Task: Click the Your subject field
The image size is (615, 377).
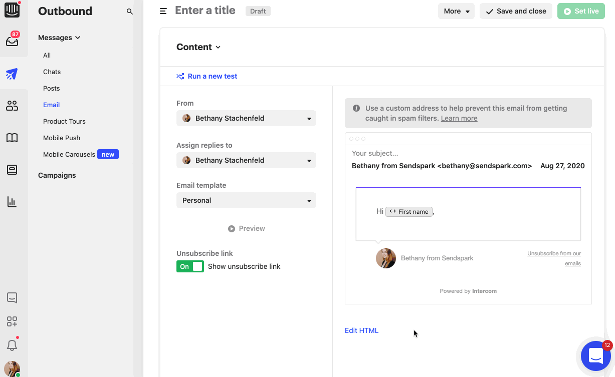Action: click(375, 153)
